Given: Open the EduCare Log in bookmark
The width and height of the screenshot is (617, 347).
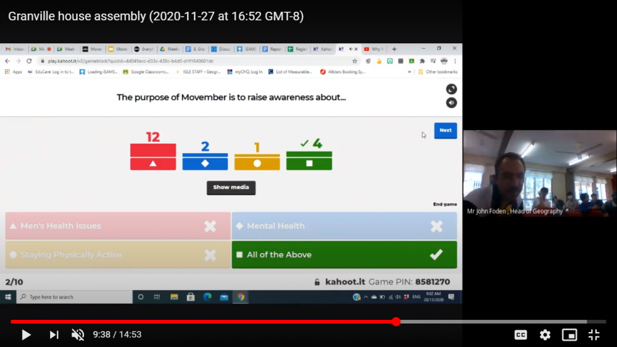Looking at the screenshot, I should [x=51, y=72].
